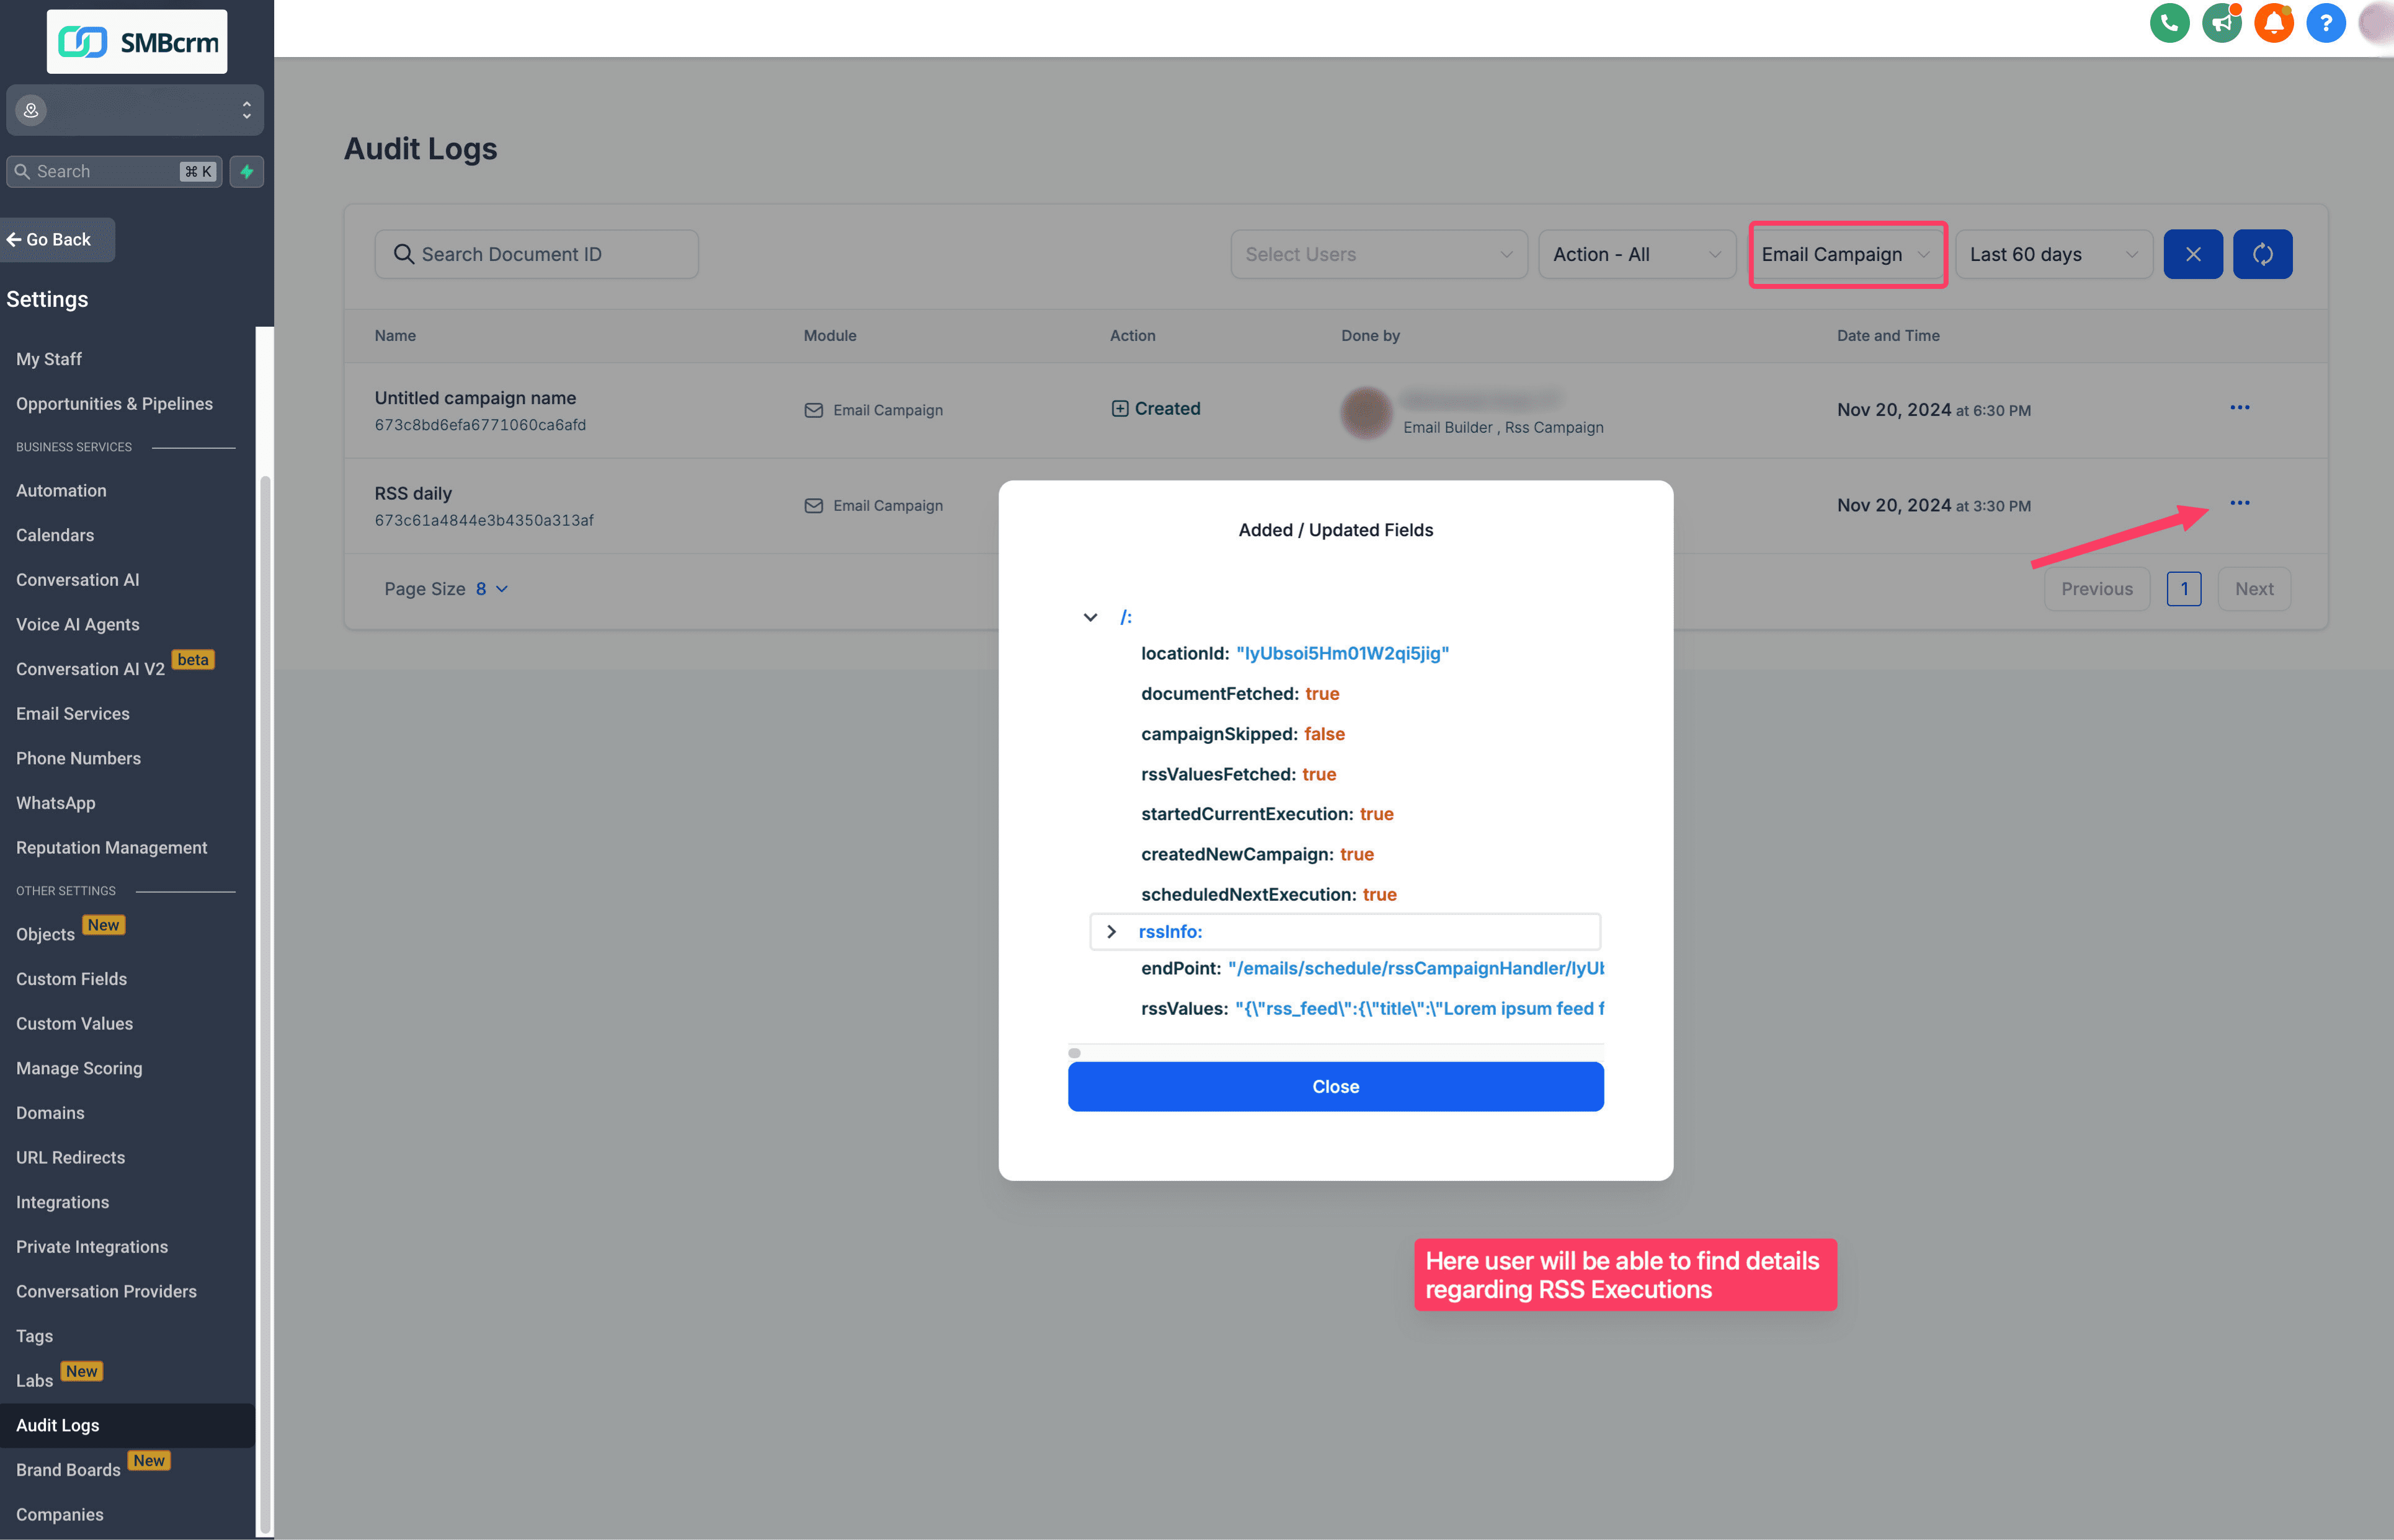Refresh the audit logs list
Screen dimensions: 2394x1540
(x=2262, y=254)
